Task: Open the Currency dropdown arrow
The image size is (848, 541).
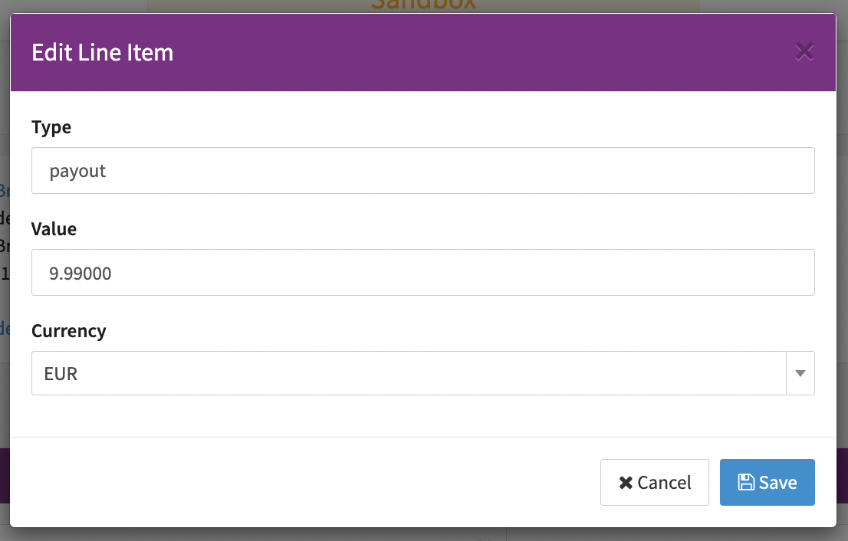Action: pos(800,373)
